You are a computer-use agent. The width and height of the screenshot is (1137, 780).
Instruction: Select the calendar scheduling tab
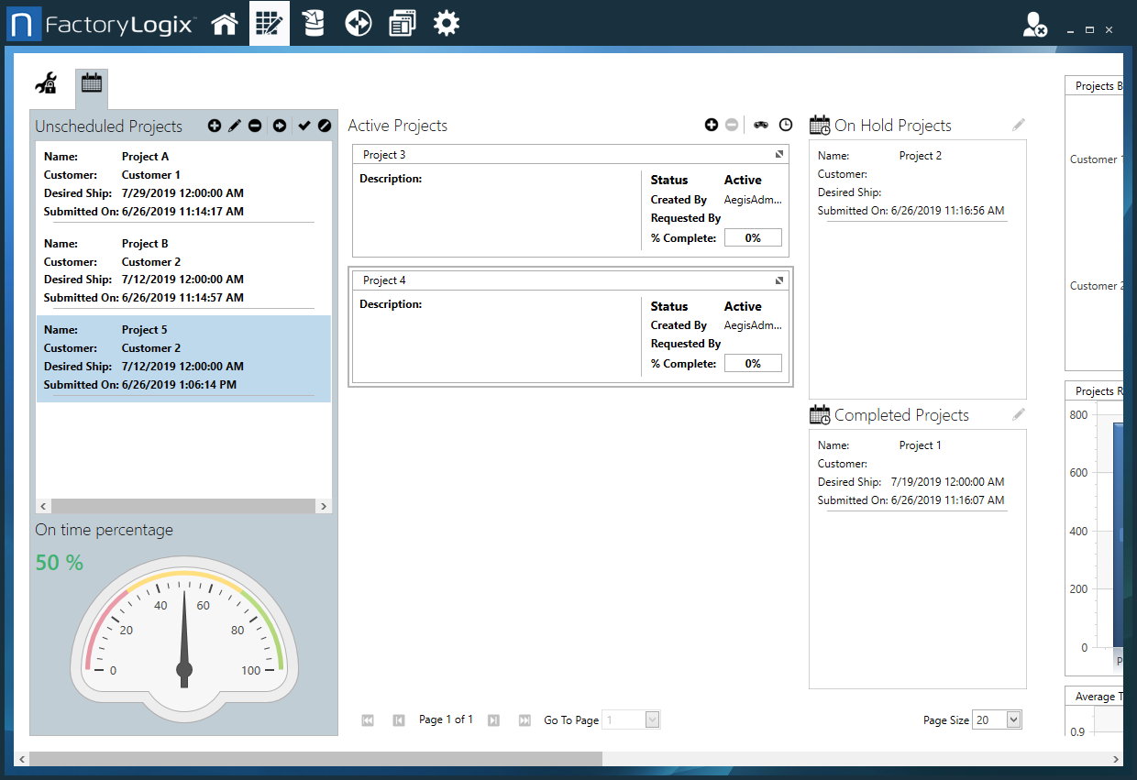(x=92, y=83)
